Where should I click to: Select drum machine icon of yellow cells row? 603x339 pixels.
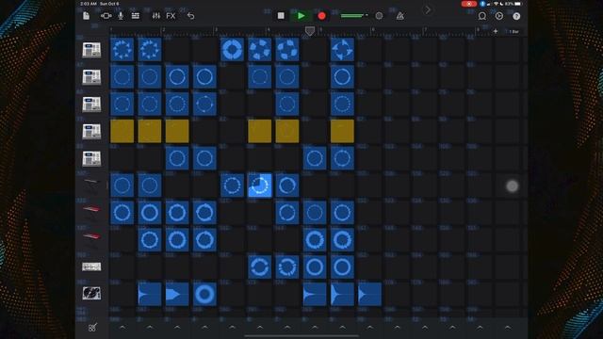91,132
